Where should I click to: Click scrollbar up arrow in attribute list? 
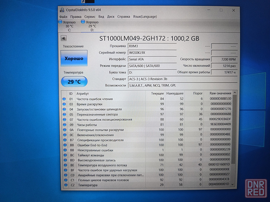point(234,93)
